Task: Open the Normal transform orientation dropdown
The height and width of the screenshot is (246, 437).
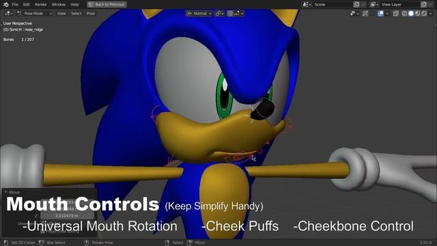Action: click(x=199, y=14)
